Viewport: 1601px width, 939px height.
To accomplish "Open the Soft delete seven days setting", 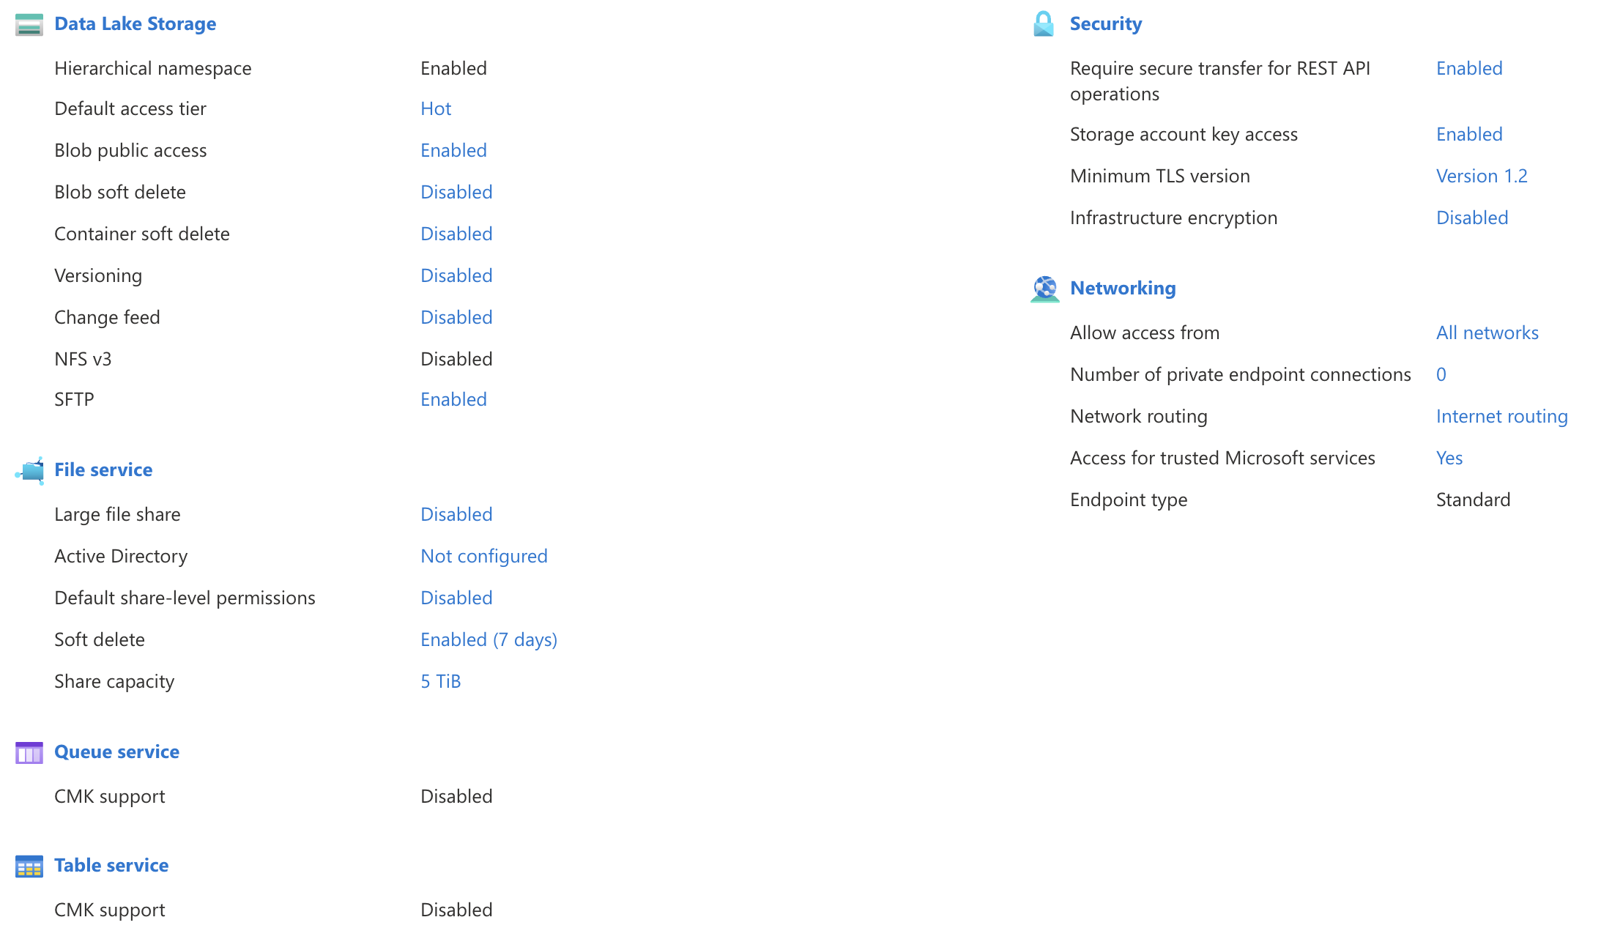I will pos(489,639).
